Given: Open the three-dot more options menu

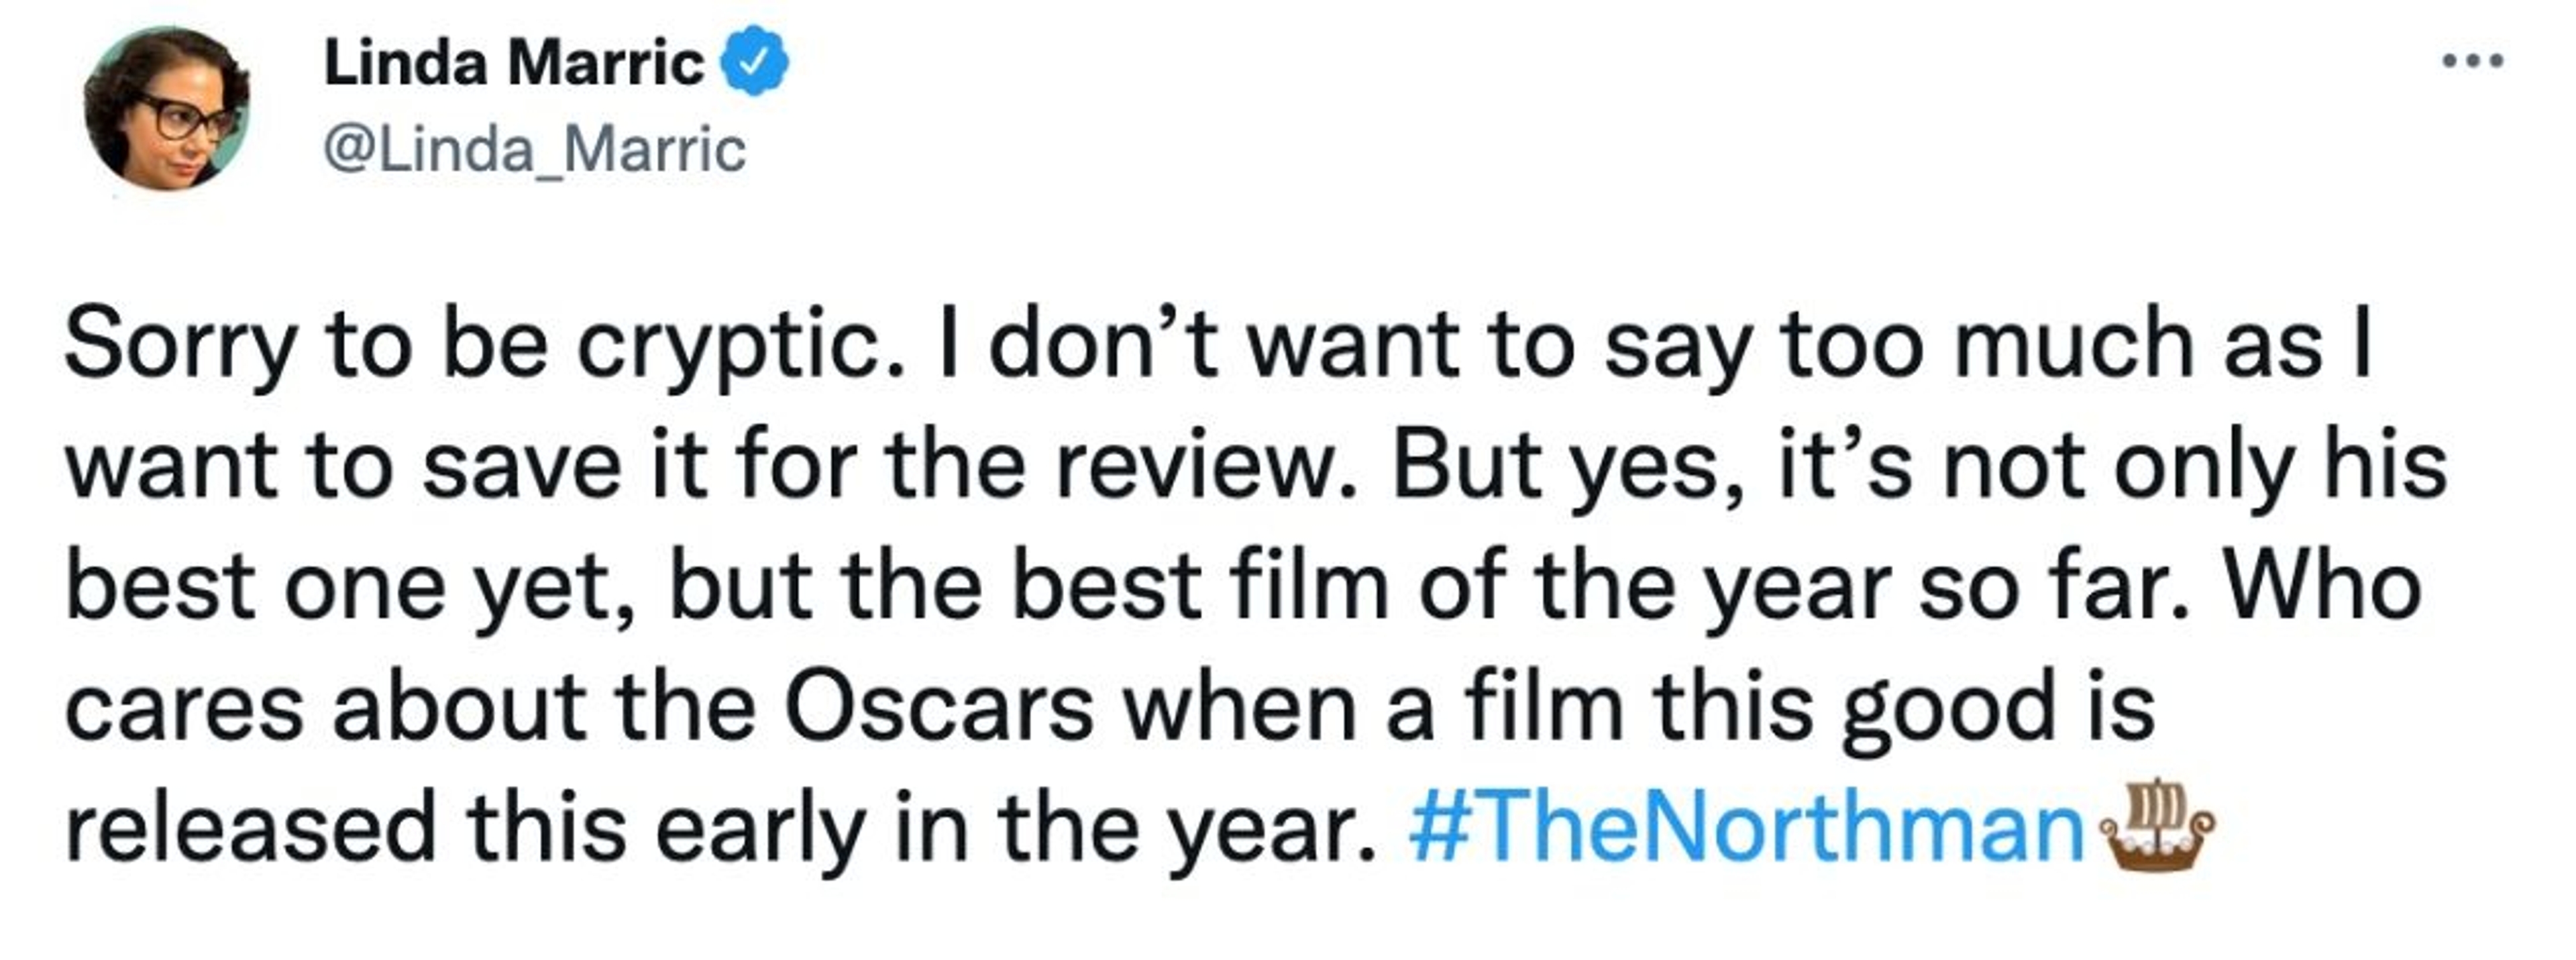Looking at the screenshot, I should pos(2472,61).
